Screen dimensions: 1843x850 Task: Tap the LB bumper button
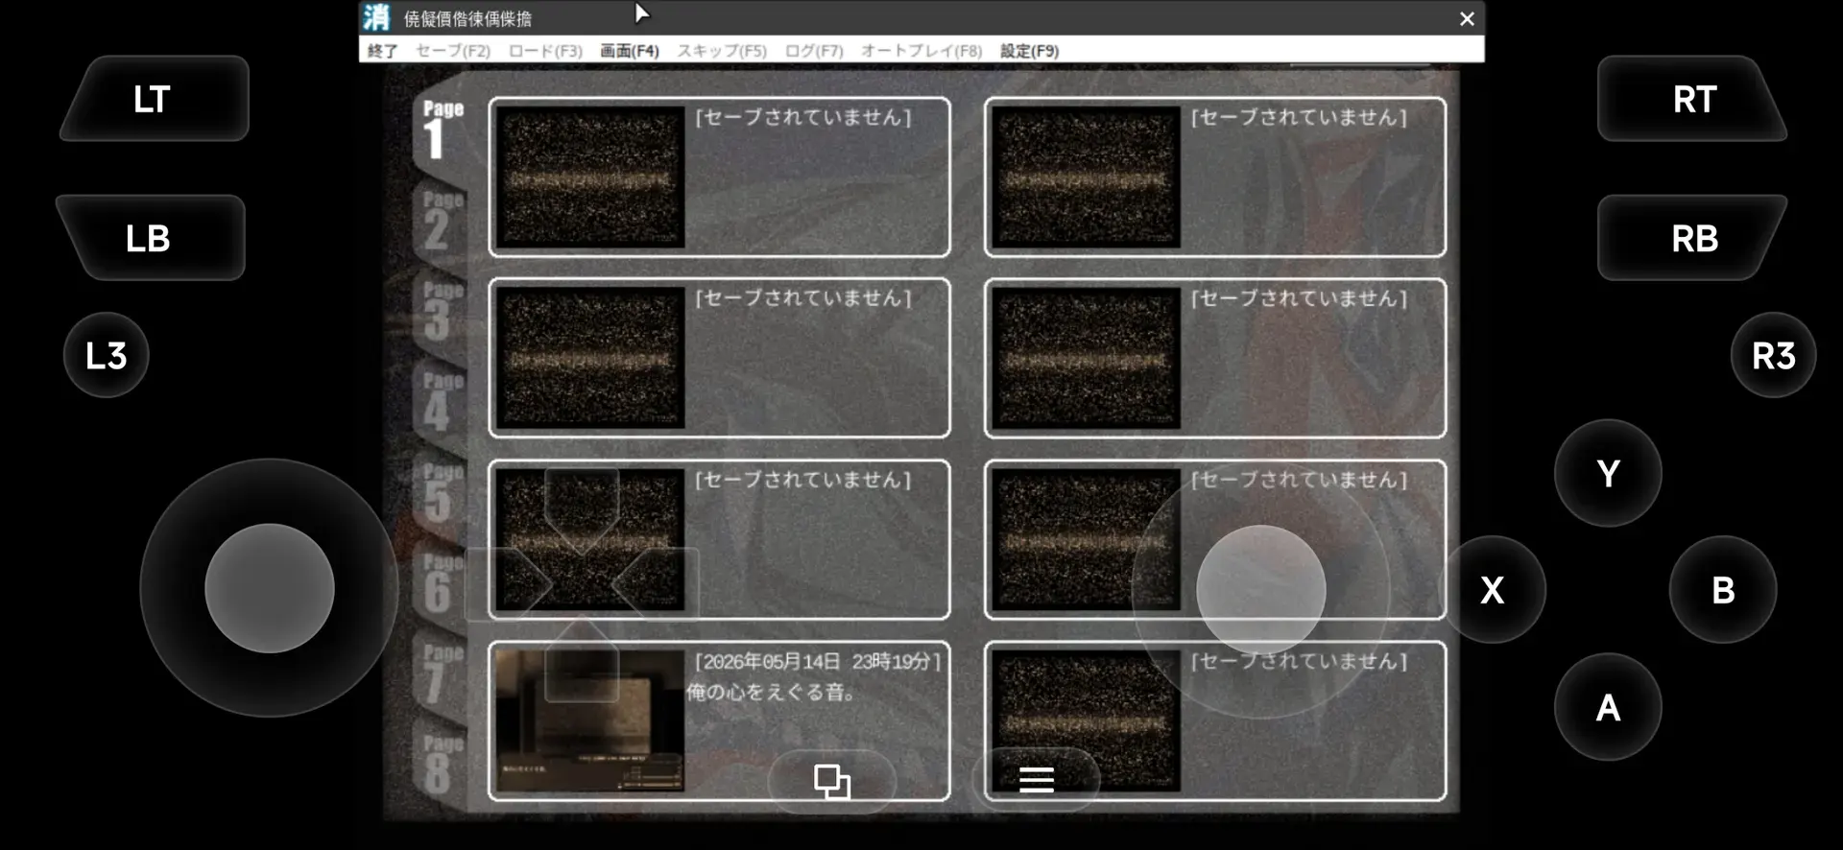coord(151,238)
